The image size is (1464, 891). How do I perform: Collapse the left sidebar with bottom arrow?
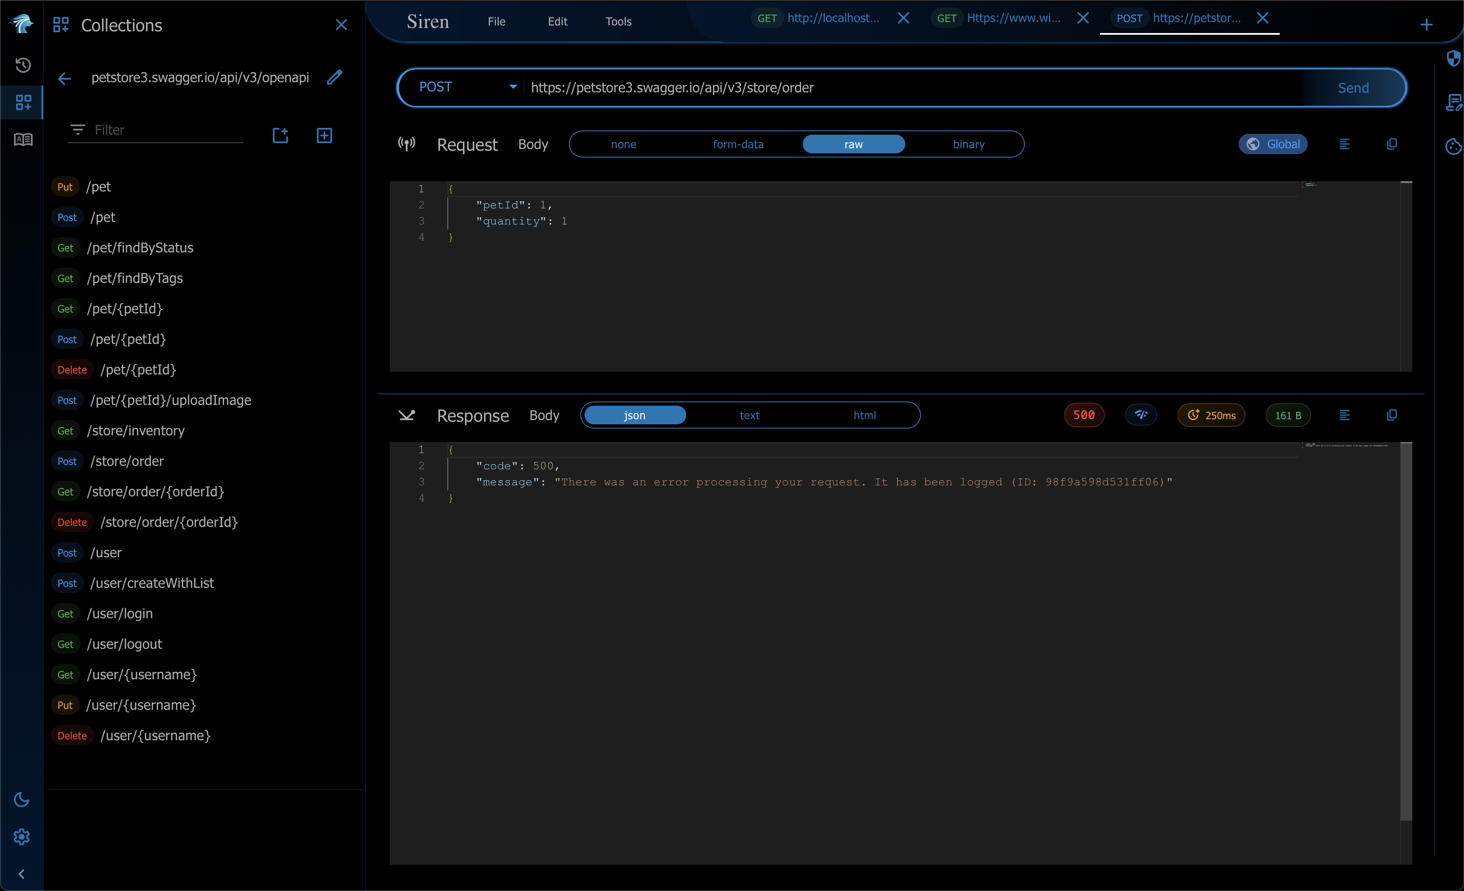(21, 873)
